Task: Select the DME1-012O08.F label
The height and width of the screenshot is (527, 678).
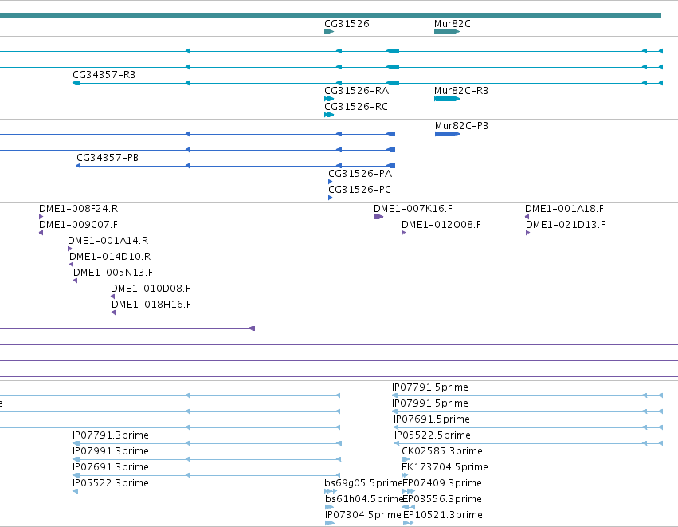Action: 441,225
